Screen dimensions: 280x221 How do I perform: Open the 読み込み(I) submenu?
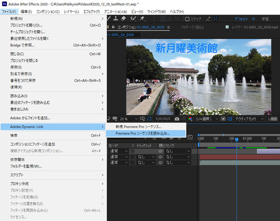coord(53,96)
